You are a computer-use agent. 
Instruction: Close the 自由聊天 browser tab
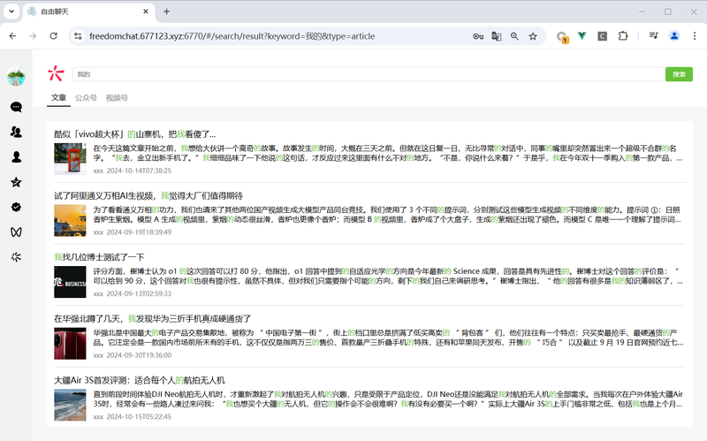(146, 11)
